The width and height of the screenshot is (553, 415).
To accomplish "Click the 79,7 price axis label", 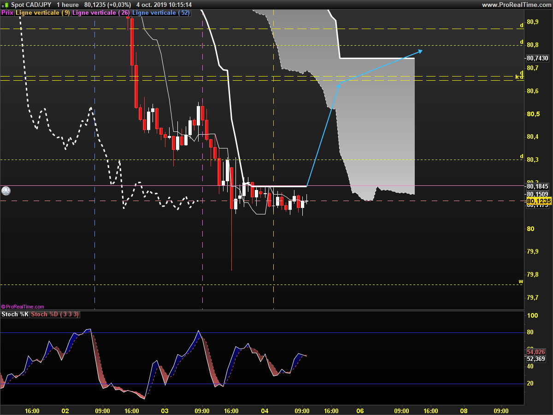I will [x=533, y=297].
